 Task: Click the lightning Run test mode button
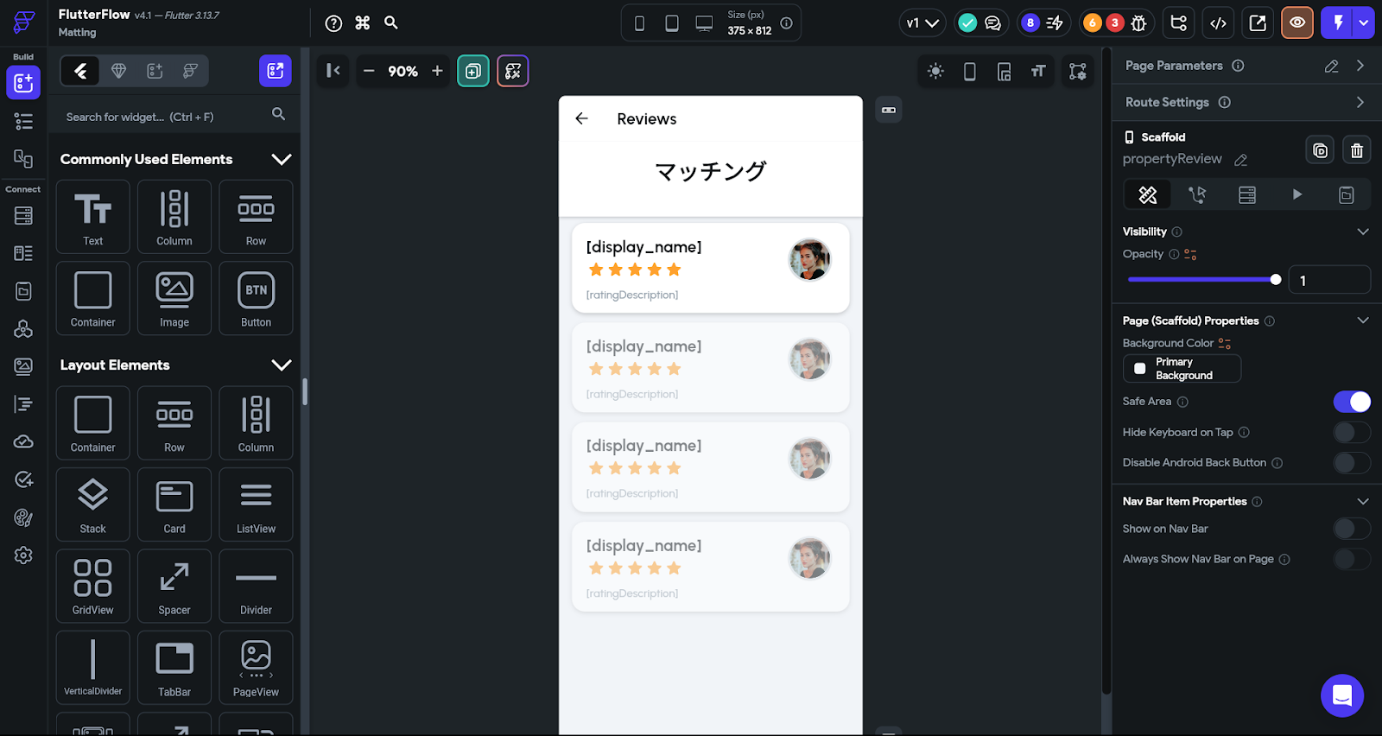[x=1338, y=23]
